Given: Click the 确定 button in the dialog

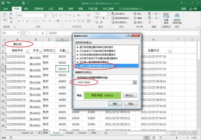Looking at the screenshot, I should coord(115,103).
